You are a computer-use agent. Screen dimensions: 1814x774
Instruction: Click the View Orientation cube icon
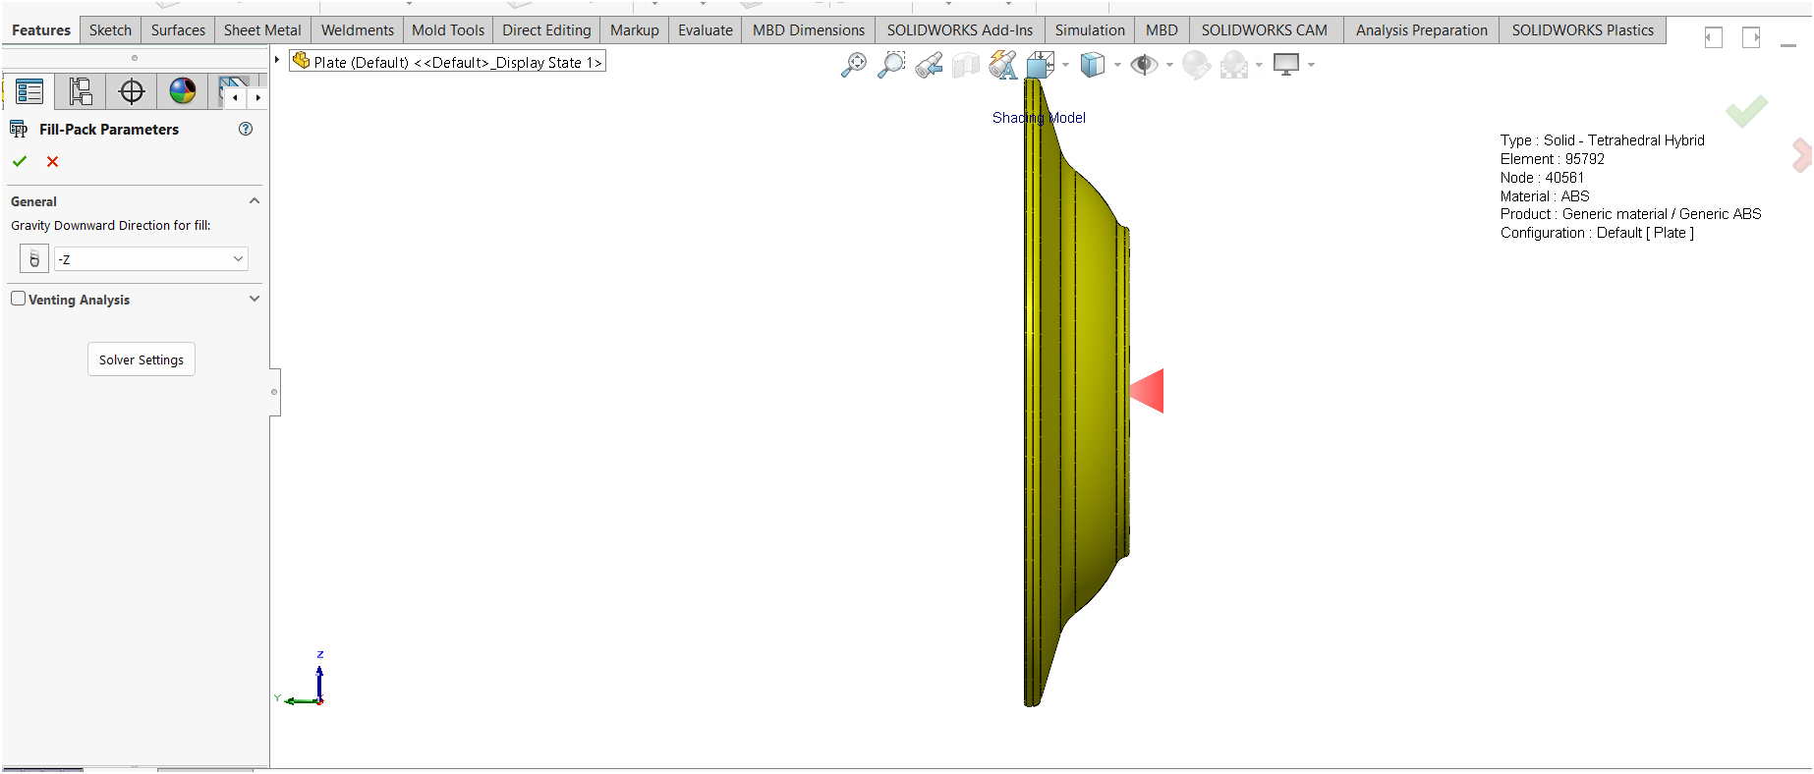(x=1041, y=65)
